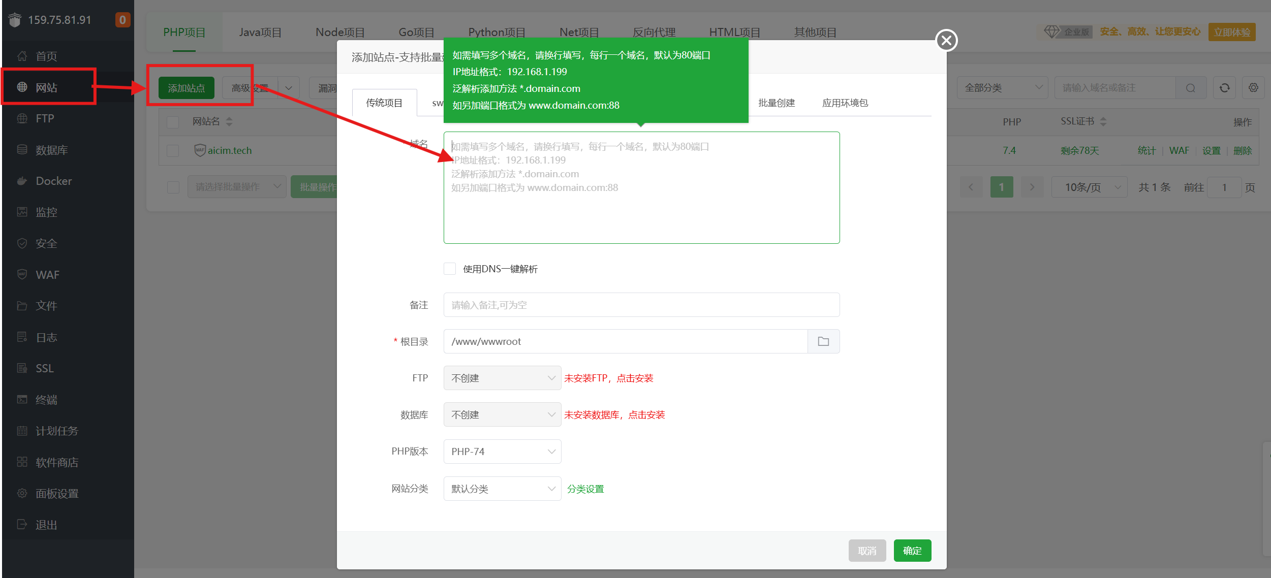This screenshot has height=578, width=1271.
Task: Sort by the SSL证书 column arrows
Action: (x=1103, y=121)
